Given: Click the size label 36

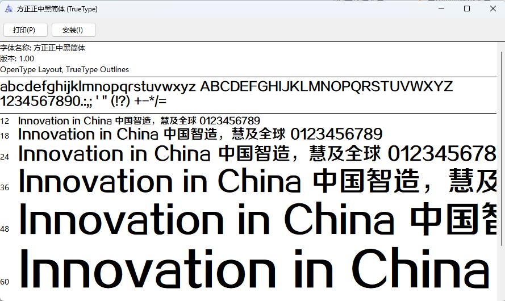Looking at the screenshot, I should click(5, 187).
